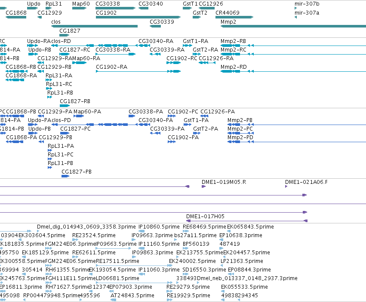The width and height of the screenshot is (366, 302).
Task: Open the GstT1-RA transcript label
Action: [195, 41]
